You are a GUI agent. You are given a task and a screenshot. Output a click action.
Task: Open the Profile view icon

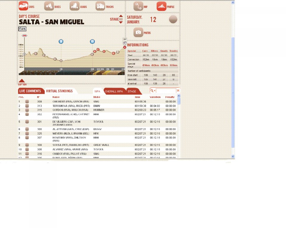[161, 6]
